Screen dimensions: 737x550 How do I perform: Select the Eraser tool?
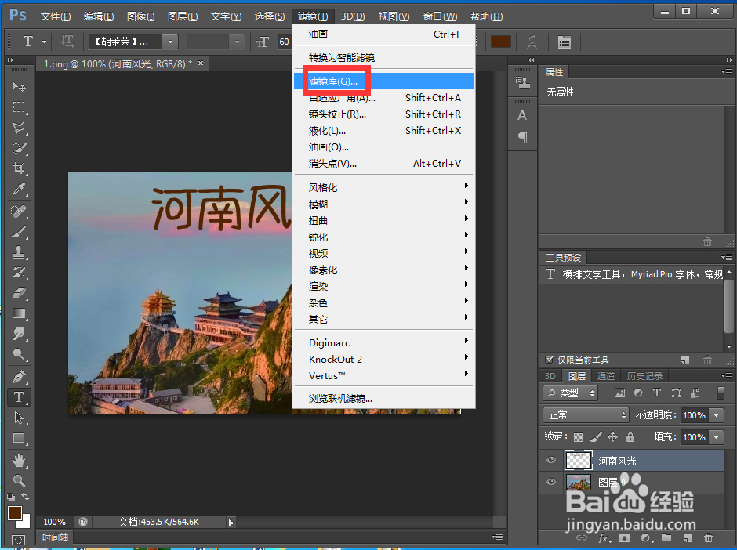(x=19, y=293)
